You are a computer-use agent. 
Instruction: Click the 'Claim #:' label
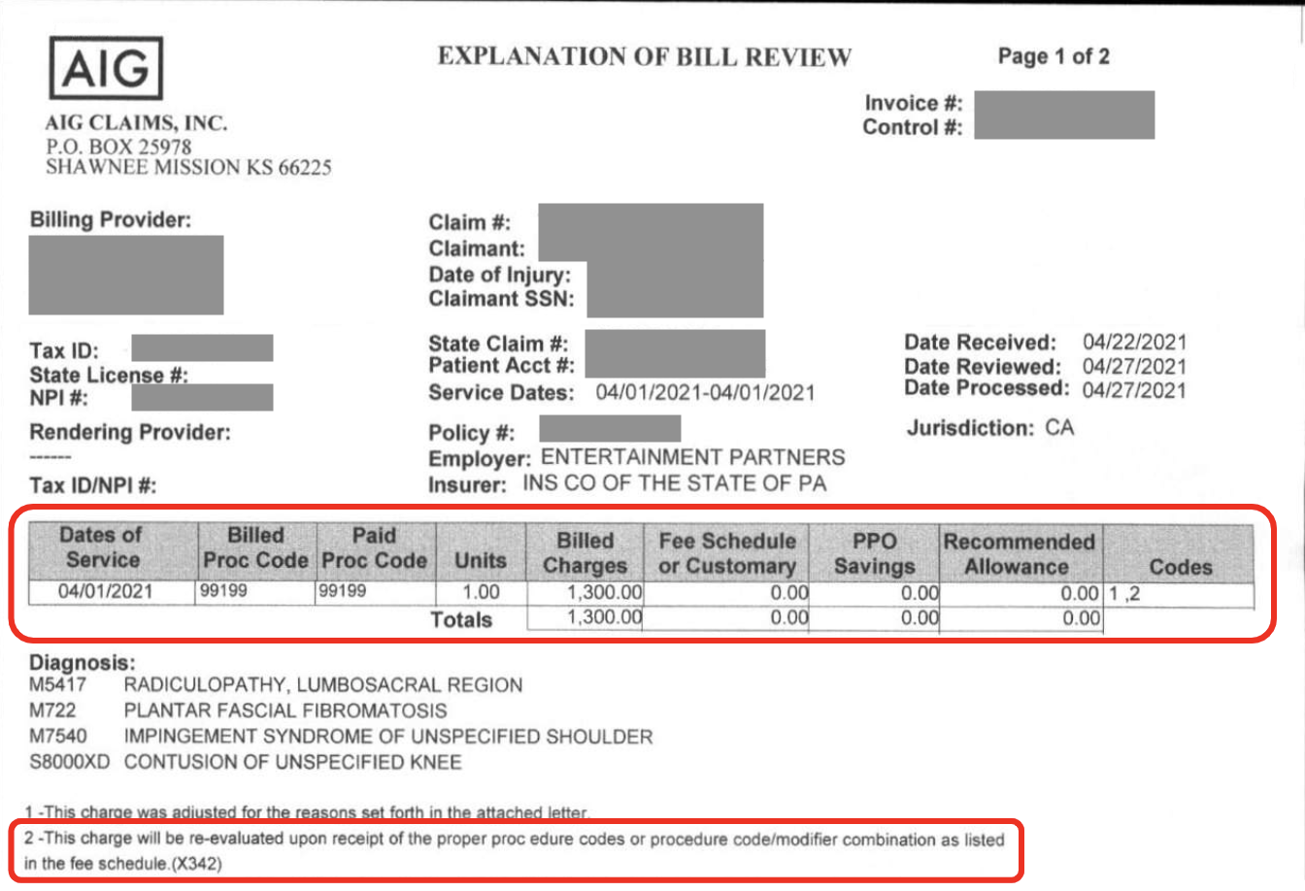(470, 222)
